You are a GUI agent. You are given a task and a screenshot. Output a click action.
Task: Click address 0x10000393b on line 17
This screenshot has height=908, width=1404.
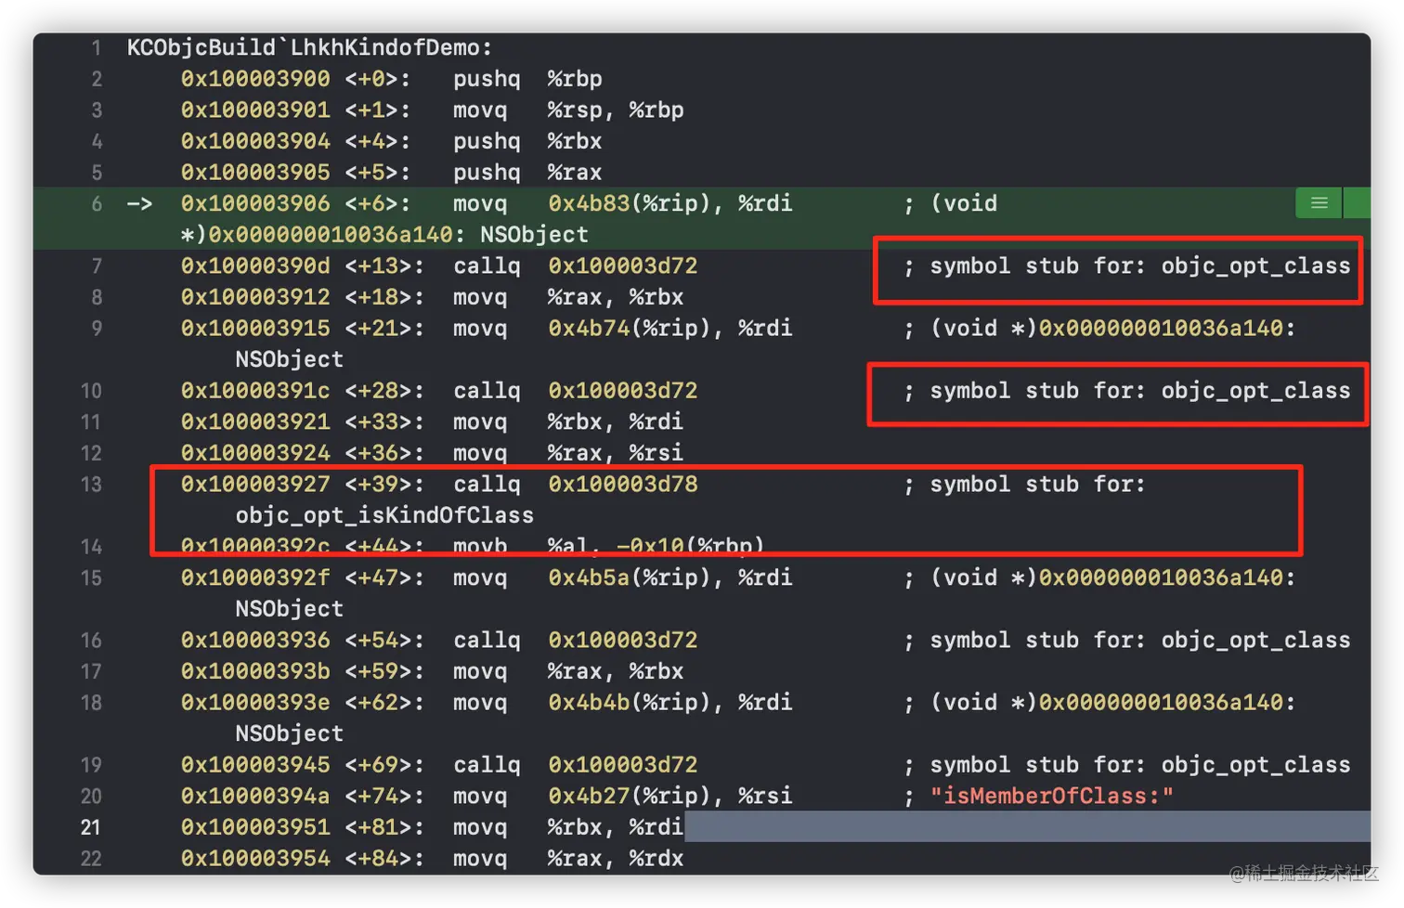(255, 671)
